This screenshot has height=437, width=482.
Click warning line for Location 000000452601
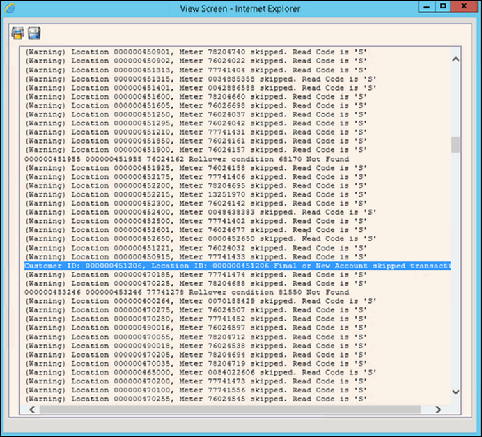point(196,230)
